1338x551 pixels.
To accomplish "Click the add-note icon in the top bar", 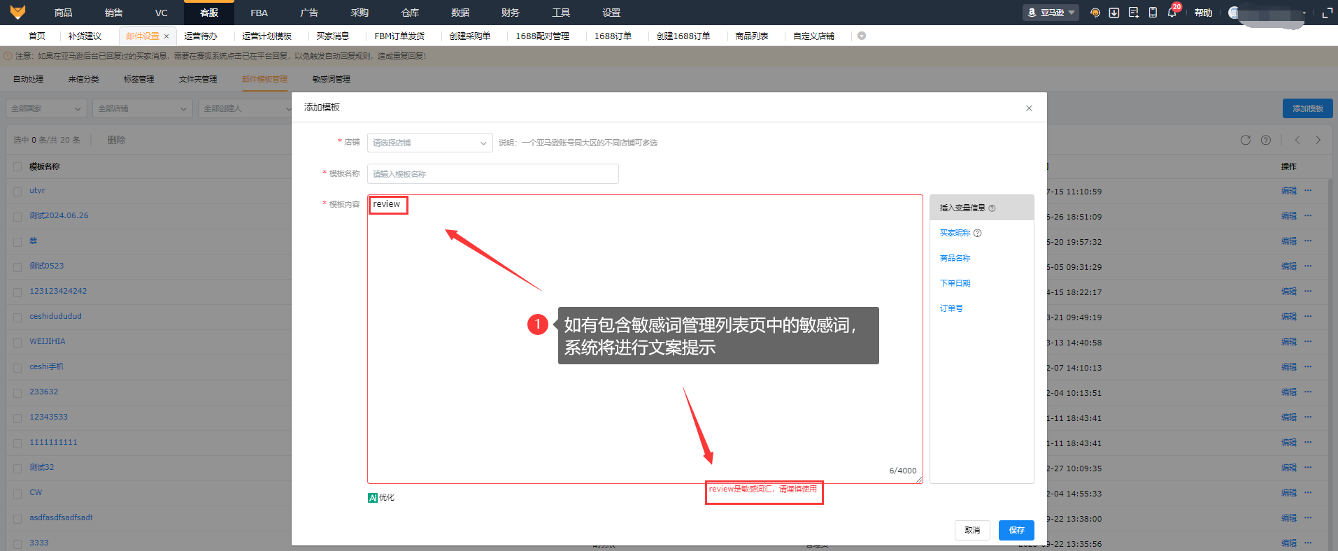I will coord(1134,13).
